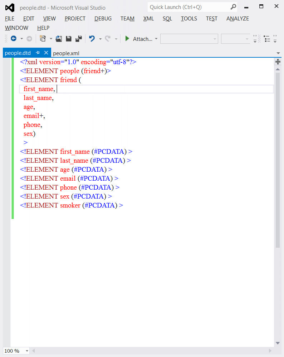Click the grayed Redo arrow icon
Screen dimensions: 284x357
click(x=108, y=39)
